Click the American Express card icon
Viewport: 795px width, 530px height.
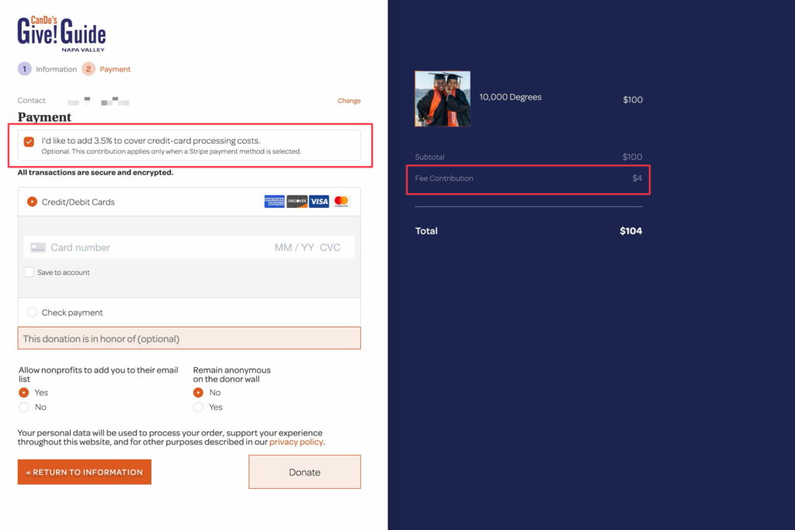pos(274,202)
